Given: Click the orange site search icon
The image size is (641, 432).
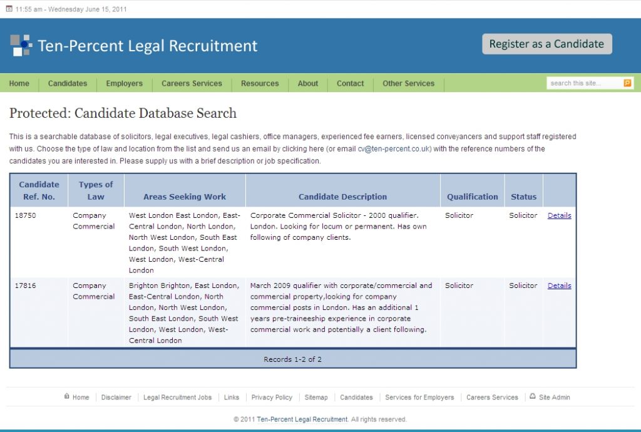Looking at the screenshot, I should point(627,83).
